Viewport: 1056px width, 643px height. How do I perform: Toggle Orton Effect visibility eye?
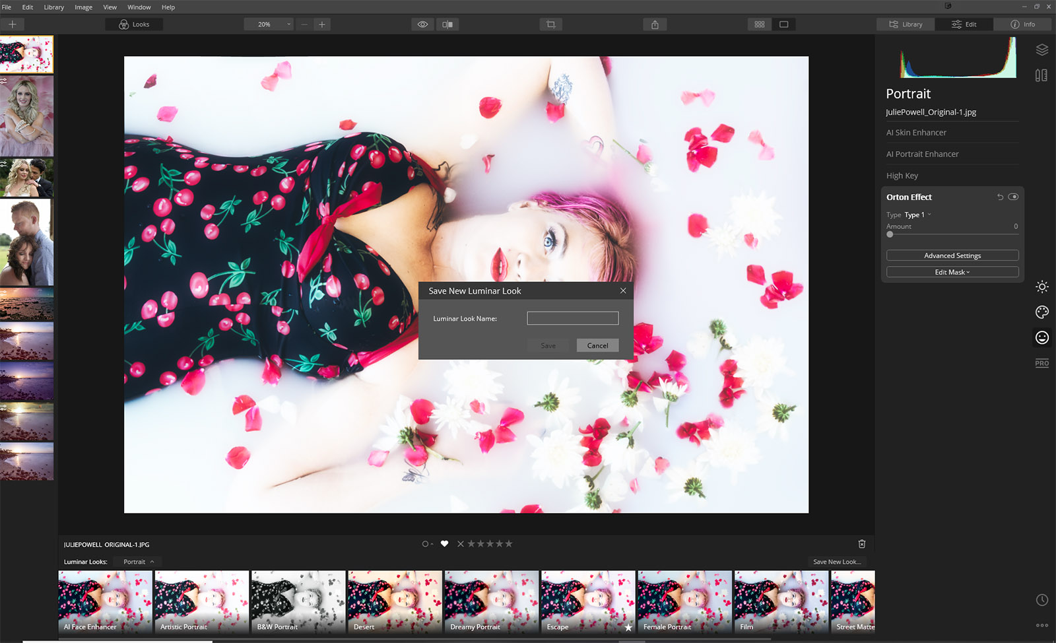click(1013, 197)
